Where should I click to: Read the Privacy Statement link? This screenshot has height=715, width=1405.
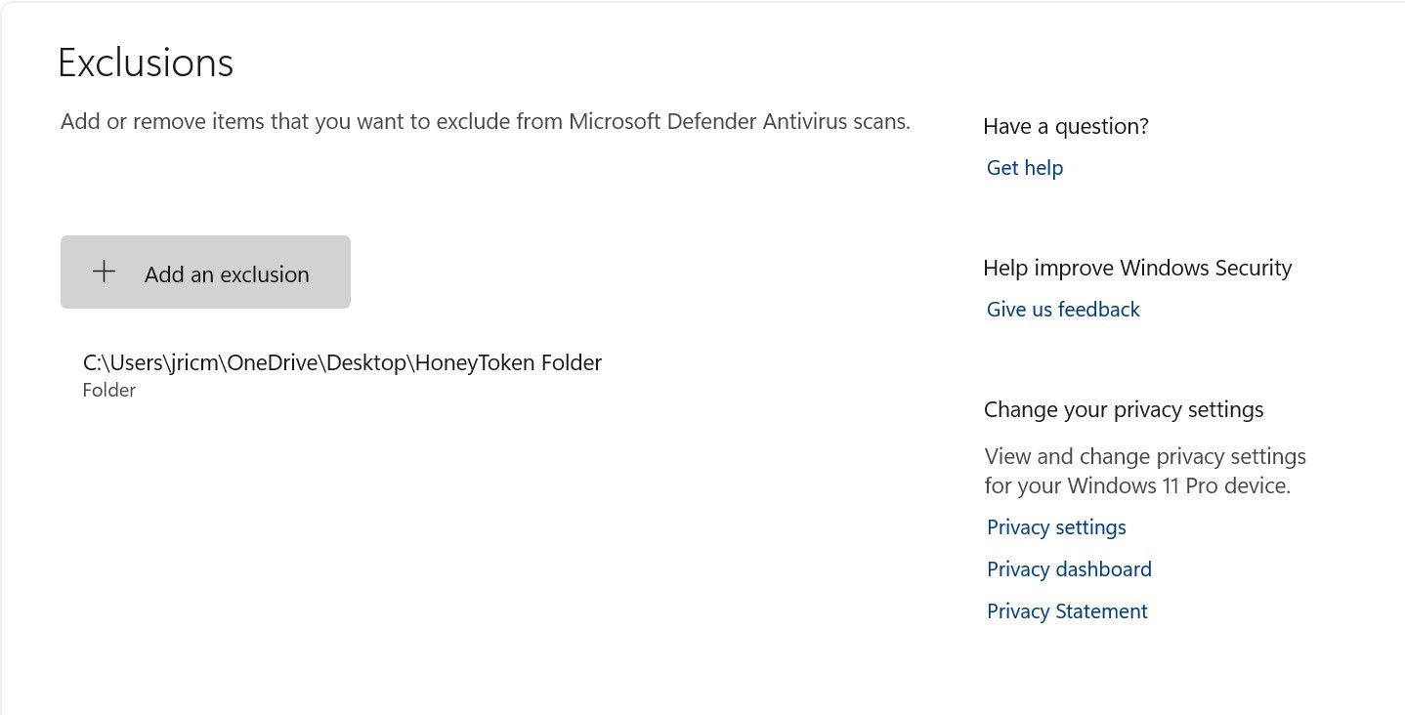(x=1067, y=611)
